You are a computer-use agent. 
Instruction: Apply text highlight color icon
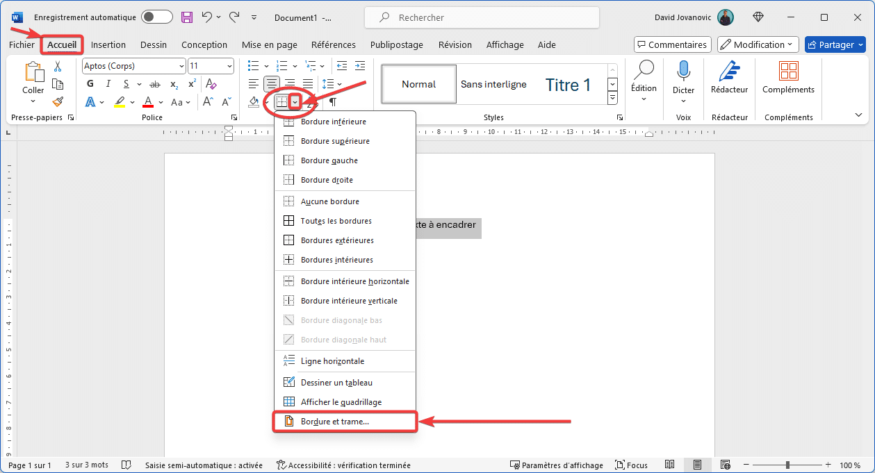pyautogui.click(x=120, y=101)
